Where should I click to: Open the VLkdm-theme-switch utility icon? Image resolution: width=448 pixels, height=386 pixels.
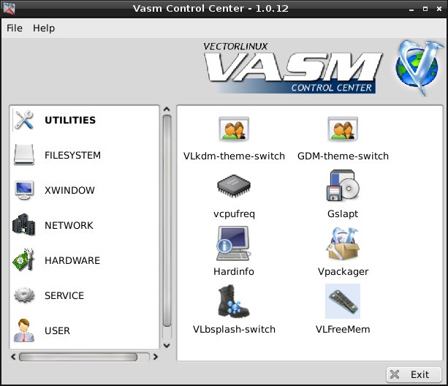click(234, 129)
